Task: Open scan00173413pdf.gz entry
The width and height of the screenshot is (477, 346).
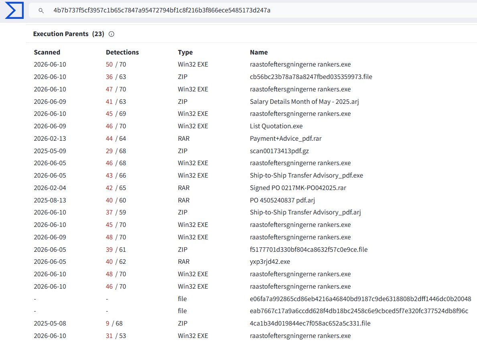Action: pos(279,151)
